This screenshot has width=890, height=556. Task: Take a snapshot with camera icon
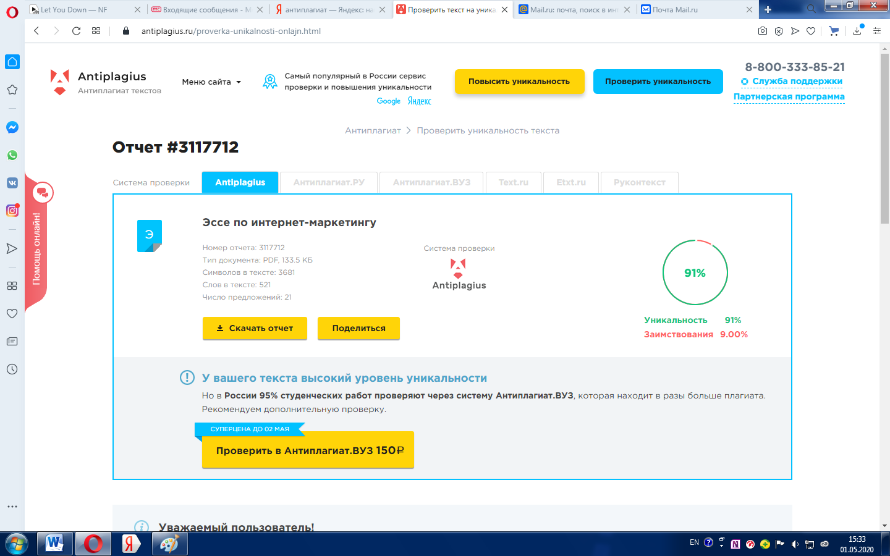click(x=763, y=31)
